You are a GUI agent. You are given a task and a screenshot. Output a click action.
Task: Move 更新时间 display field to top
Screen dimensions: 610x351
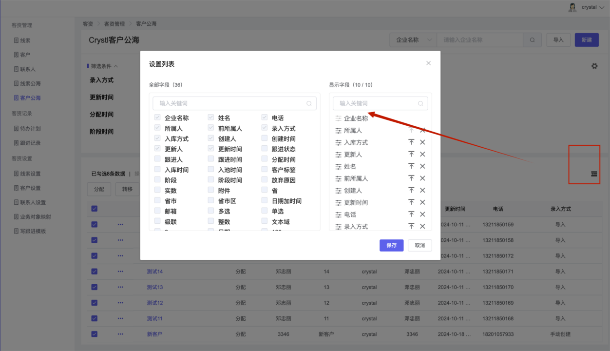[x=411, y=202]
